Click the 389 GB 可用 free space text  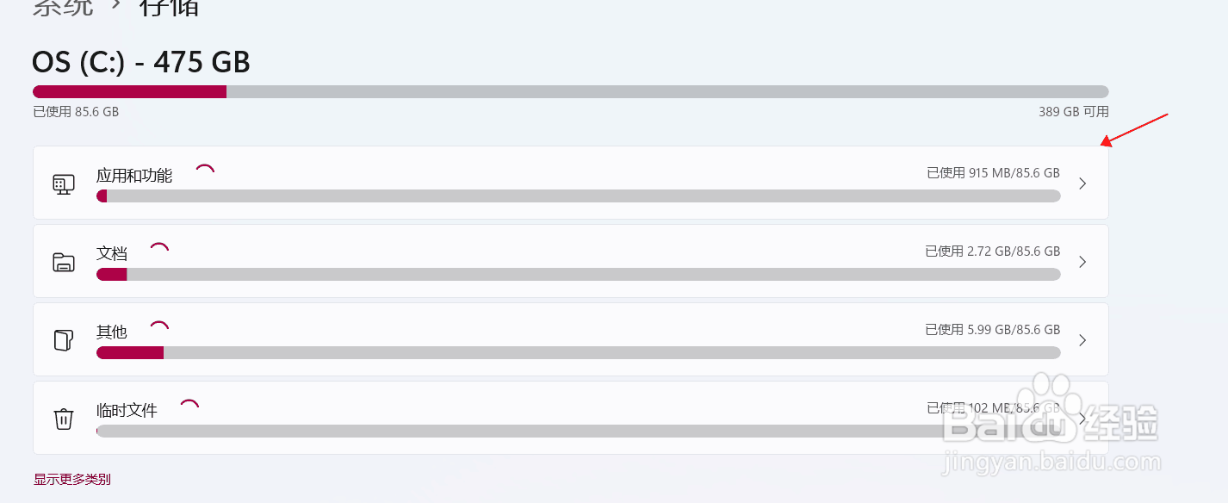(1073, 112)
